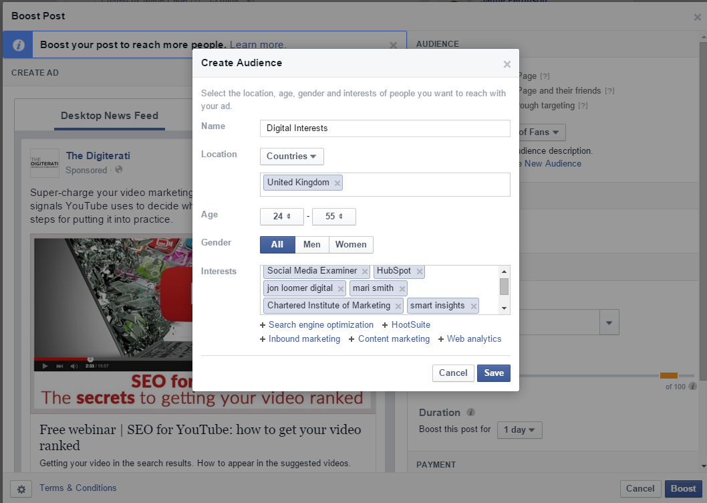707x503 pixels.
Task: Open Countries location type dropdown
Action: pyautogui.click(x=292, y=157)
